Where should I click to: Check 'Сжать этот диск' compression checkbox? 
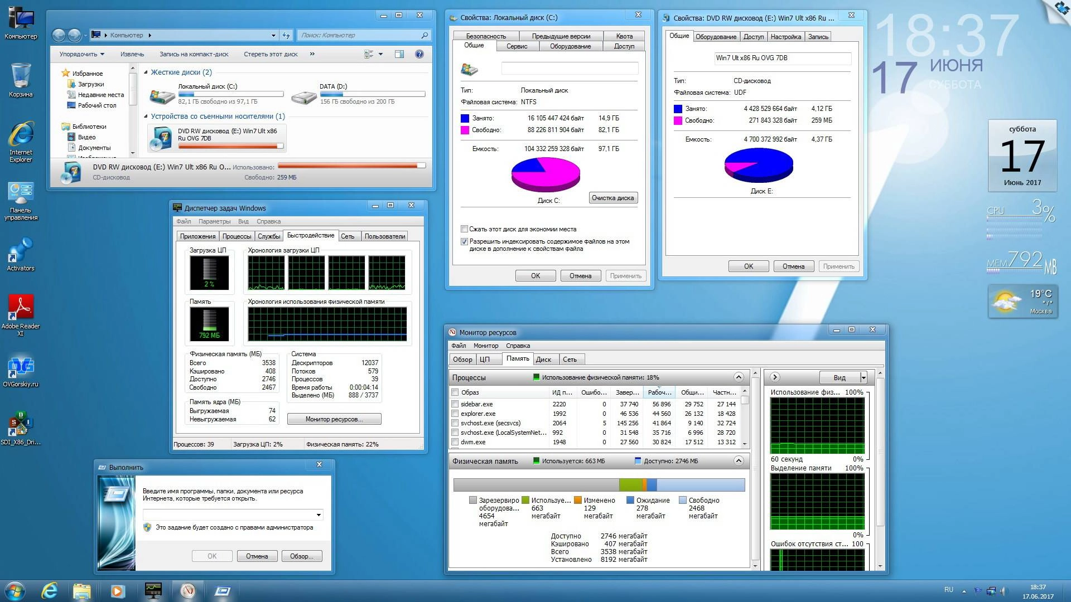[464, 229]
